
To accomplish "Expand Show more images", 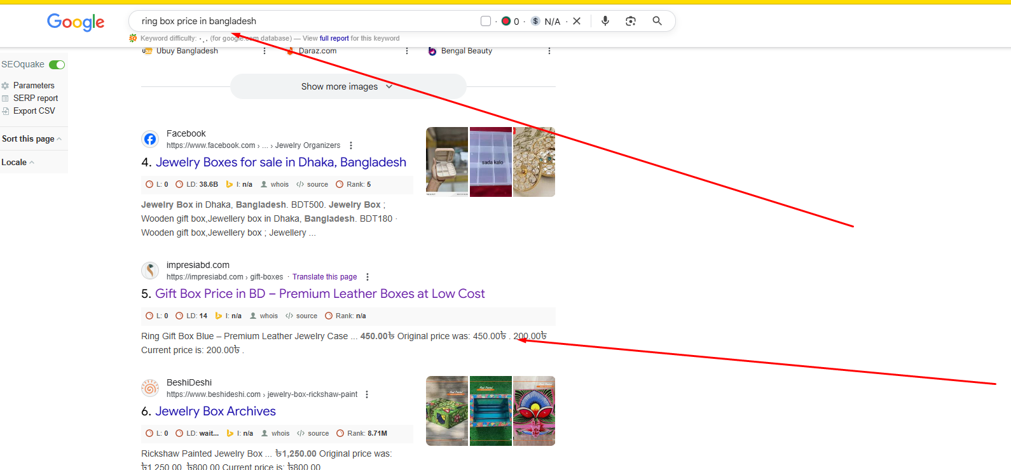I will click(x=347, y=86).
